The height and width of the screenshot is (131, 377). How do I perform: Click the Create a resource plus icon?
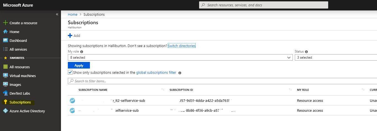pos(5,23)
